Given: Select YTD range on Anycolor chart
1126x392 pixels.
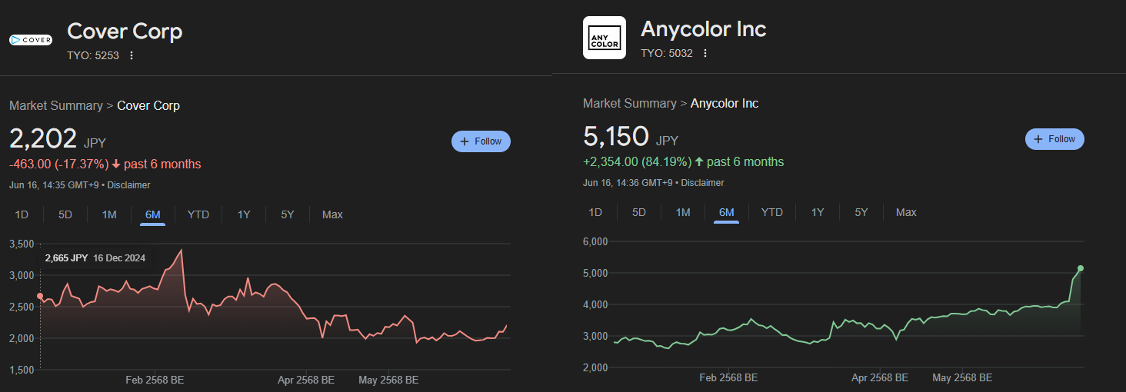Looking at the screenshot, I should 772,212.
